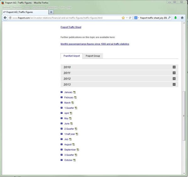Open the Bestand menu

(6, 8)
